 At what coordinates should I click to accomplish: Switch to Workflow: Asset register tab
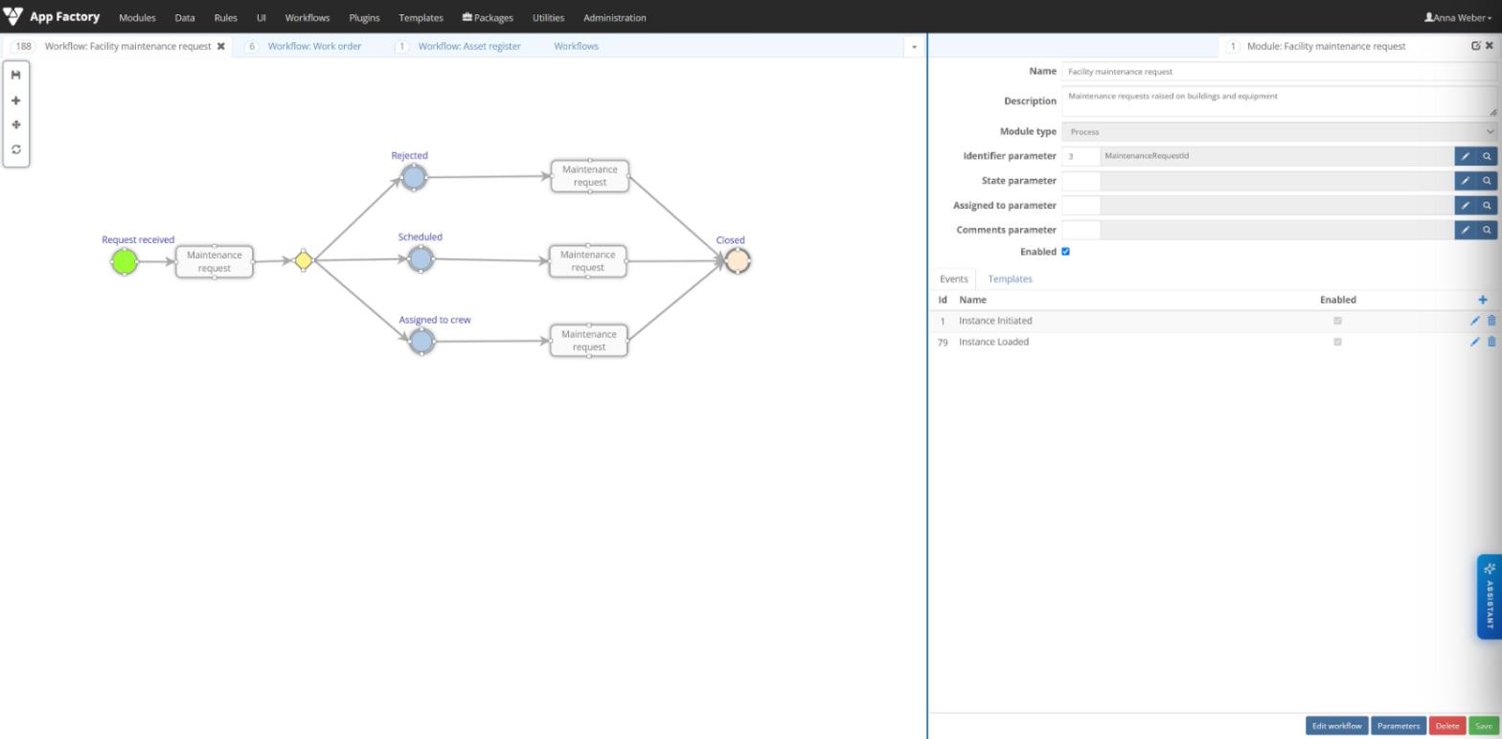pyautogui.click(x=469, y=46)
